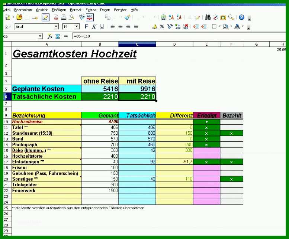Screen dimensions: 289x239
Task: Apply currency number format
Action: tap(154, 27)
